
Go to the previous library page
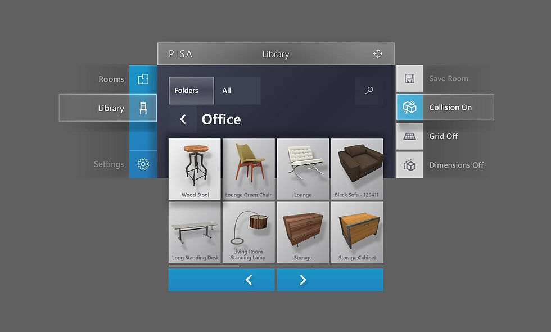222,280
